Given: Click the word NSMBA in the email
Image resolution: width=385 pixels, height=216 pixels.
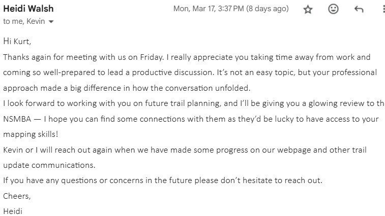Looking at the screenshot, I should [17, 119].
